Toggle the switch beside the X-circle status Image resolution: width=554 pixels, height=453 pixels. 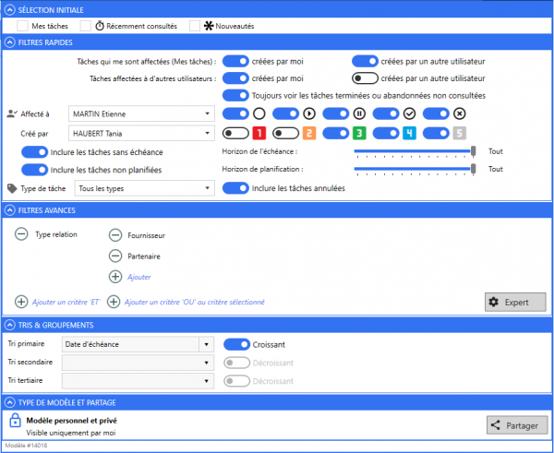[x=436, y=113]
